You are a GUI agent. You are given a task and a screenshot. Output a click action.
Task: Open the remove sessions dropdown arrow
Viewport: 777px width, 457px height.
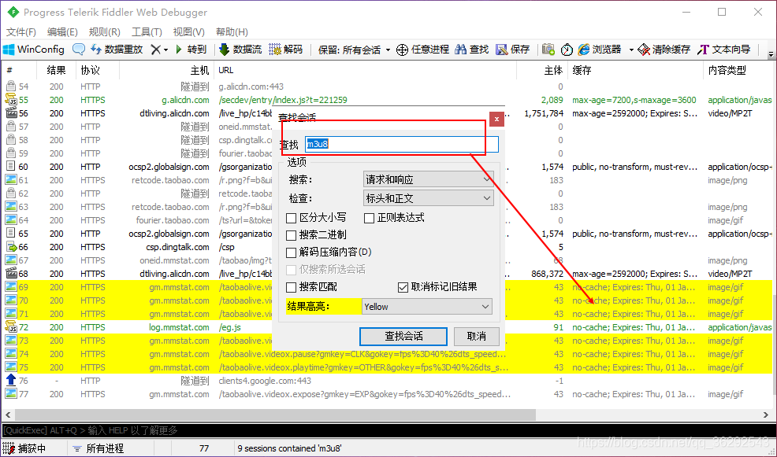[x=166, y=50]
